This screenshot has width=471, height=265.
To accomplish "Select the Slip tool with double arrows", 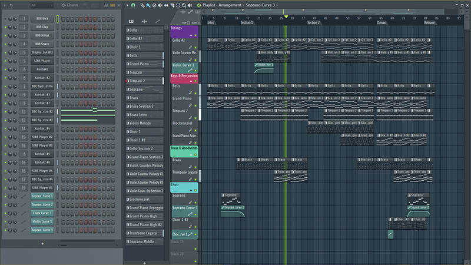I will 166,5.
